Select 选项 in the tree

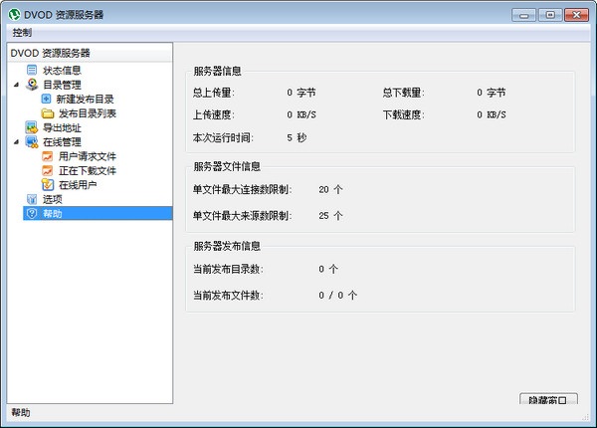[52, 199]
